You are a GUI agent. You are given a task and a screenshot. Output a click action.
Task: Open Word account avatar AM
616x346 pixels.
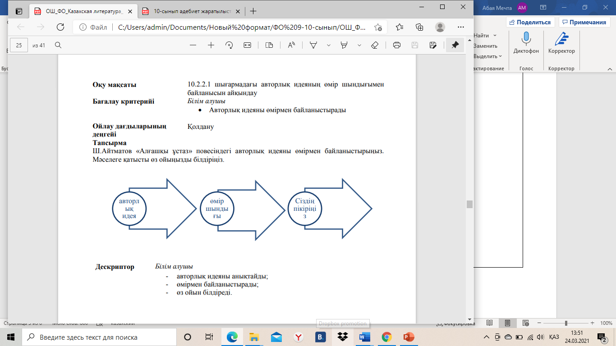(x=522, y=8)
